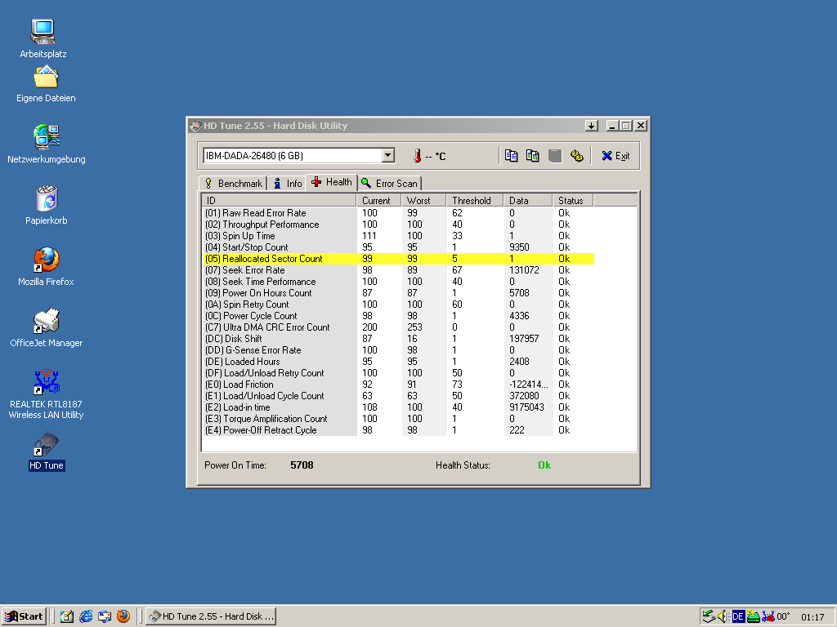
Task: Sort by the ID column header
Action: (x=280, y=201)
